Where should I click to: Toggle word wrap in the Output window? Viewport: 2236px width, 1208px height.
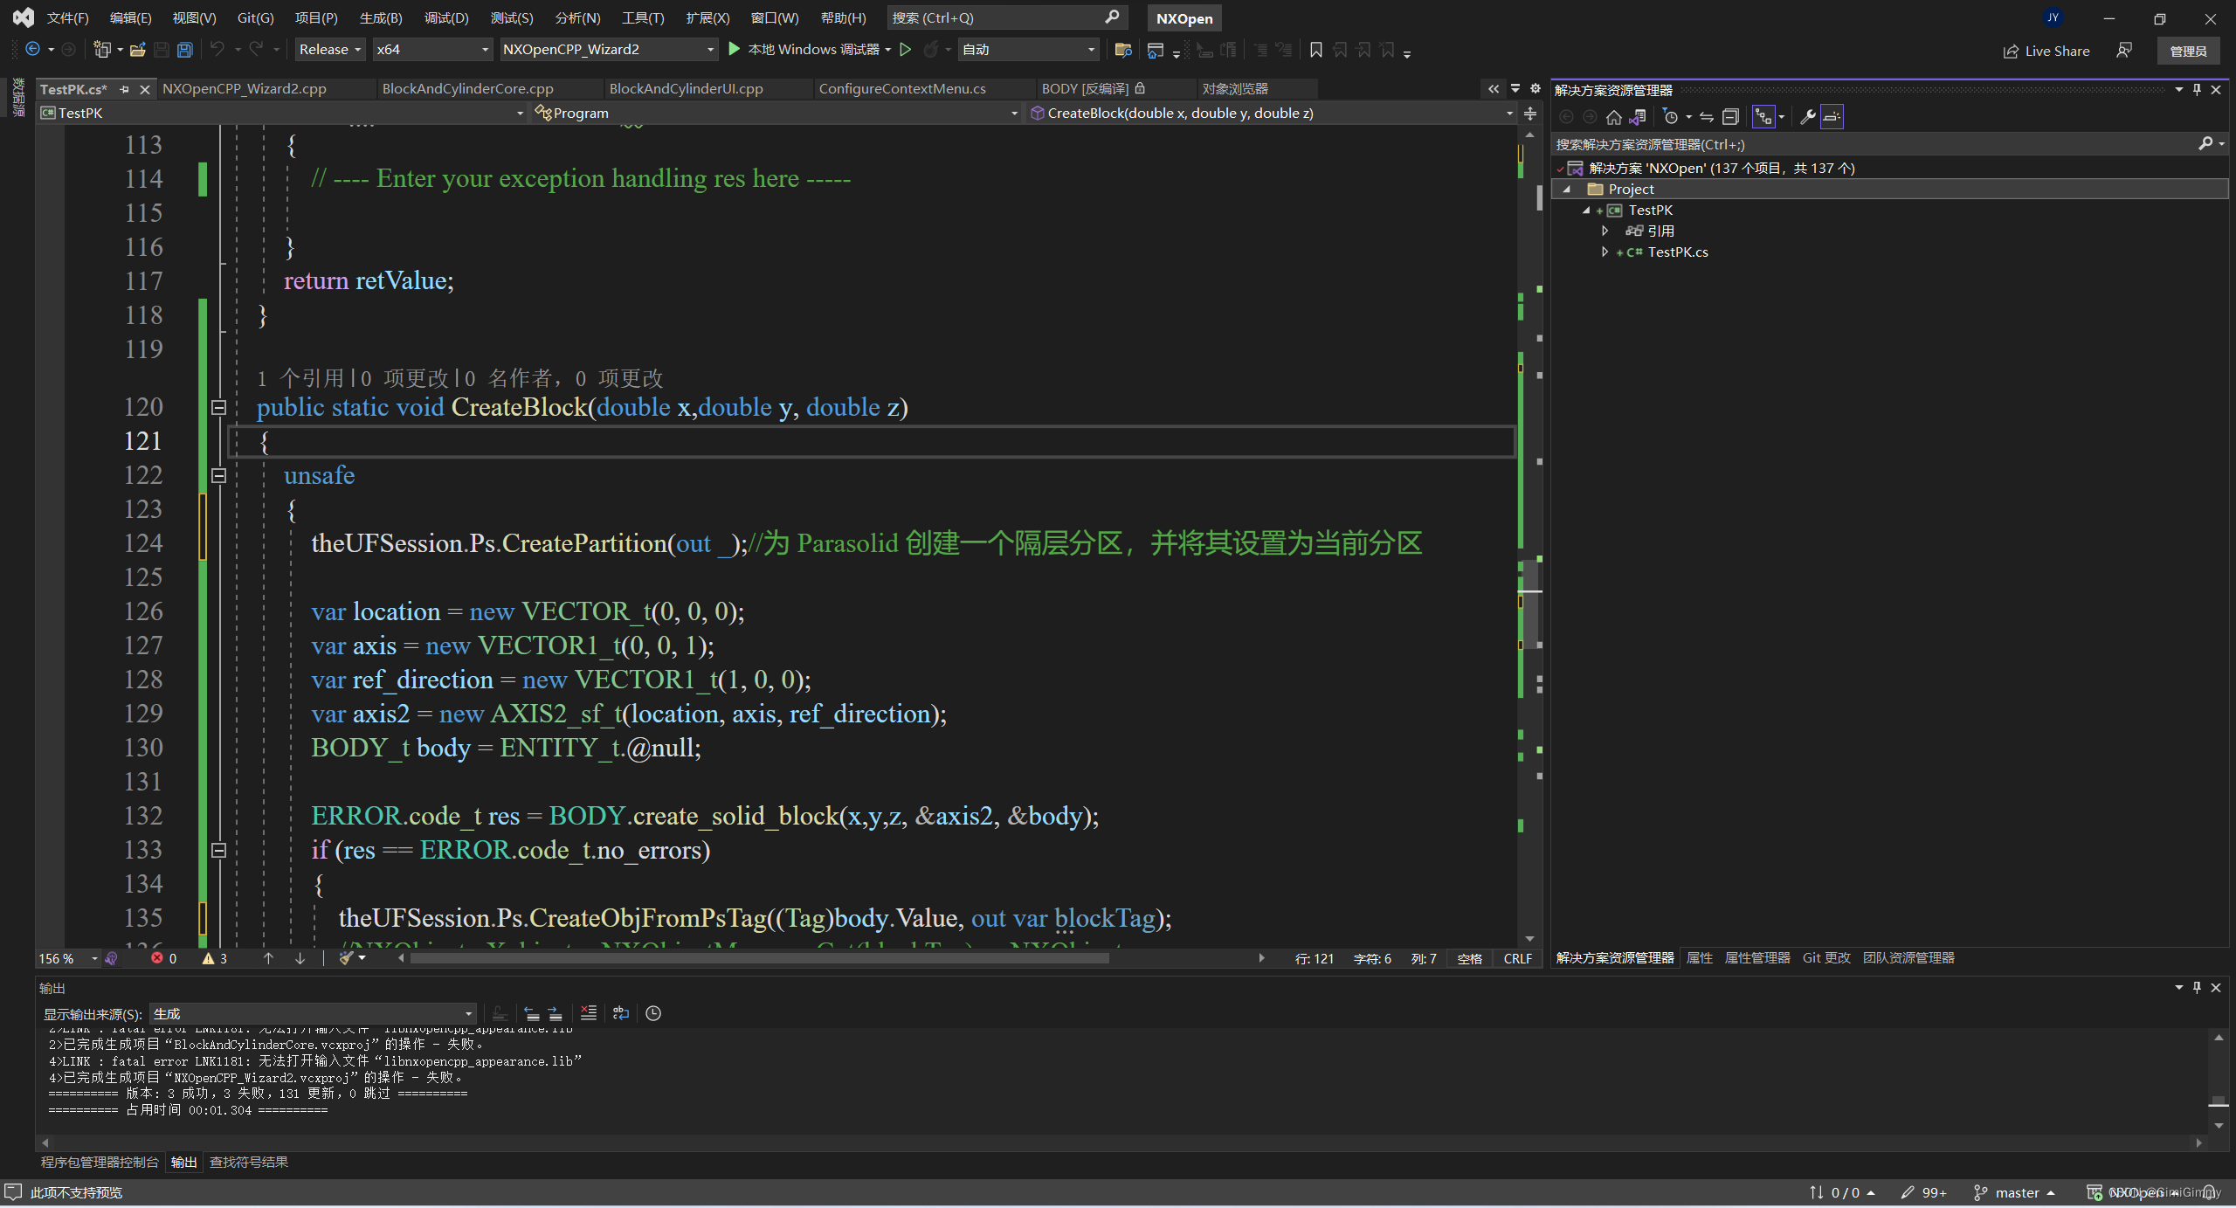tap(621, 1013)
